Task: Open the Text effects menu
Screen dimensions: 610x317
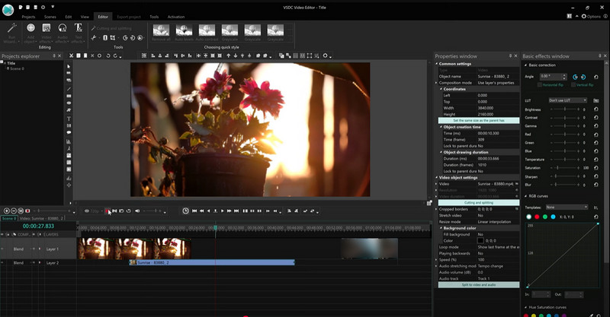Action: 79,33
